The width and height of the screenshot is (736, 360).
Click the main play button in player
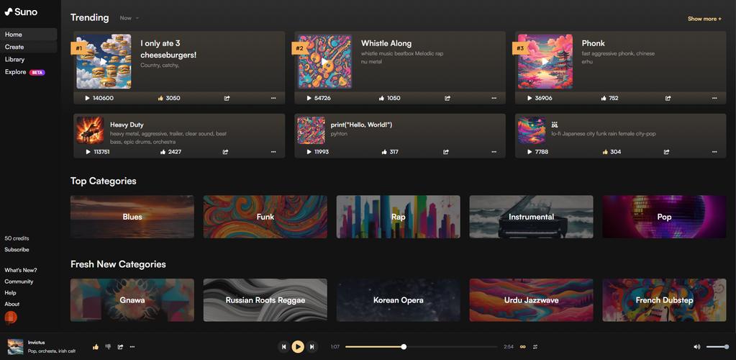coord(298,347)
